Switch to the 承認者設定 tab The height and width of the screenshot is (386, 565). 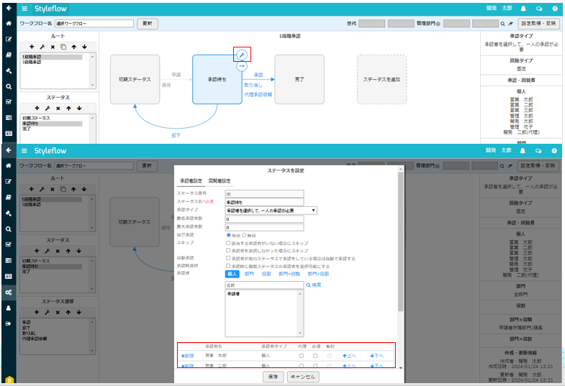pos(191,180)
